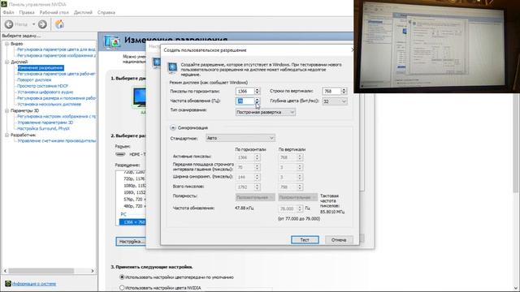Collapse the Синхронизация section
Screen dimensions: 520x292
pyautogui.click(x=173, y=127)
